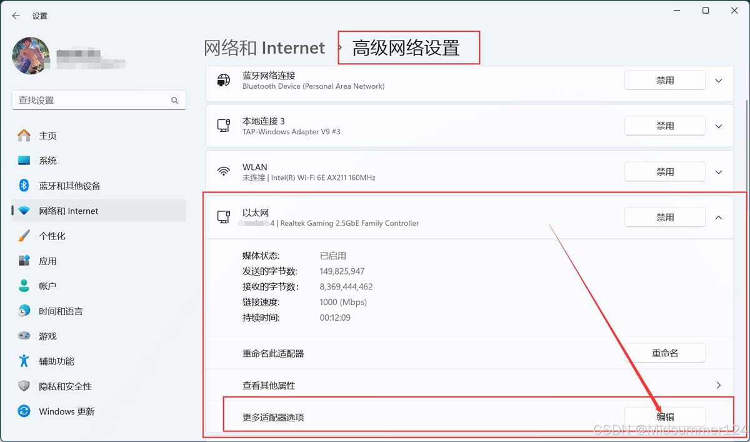Expand the 蓝牙网络连接 adapter details
750x442 pixels.
[719, 81]
